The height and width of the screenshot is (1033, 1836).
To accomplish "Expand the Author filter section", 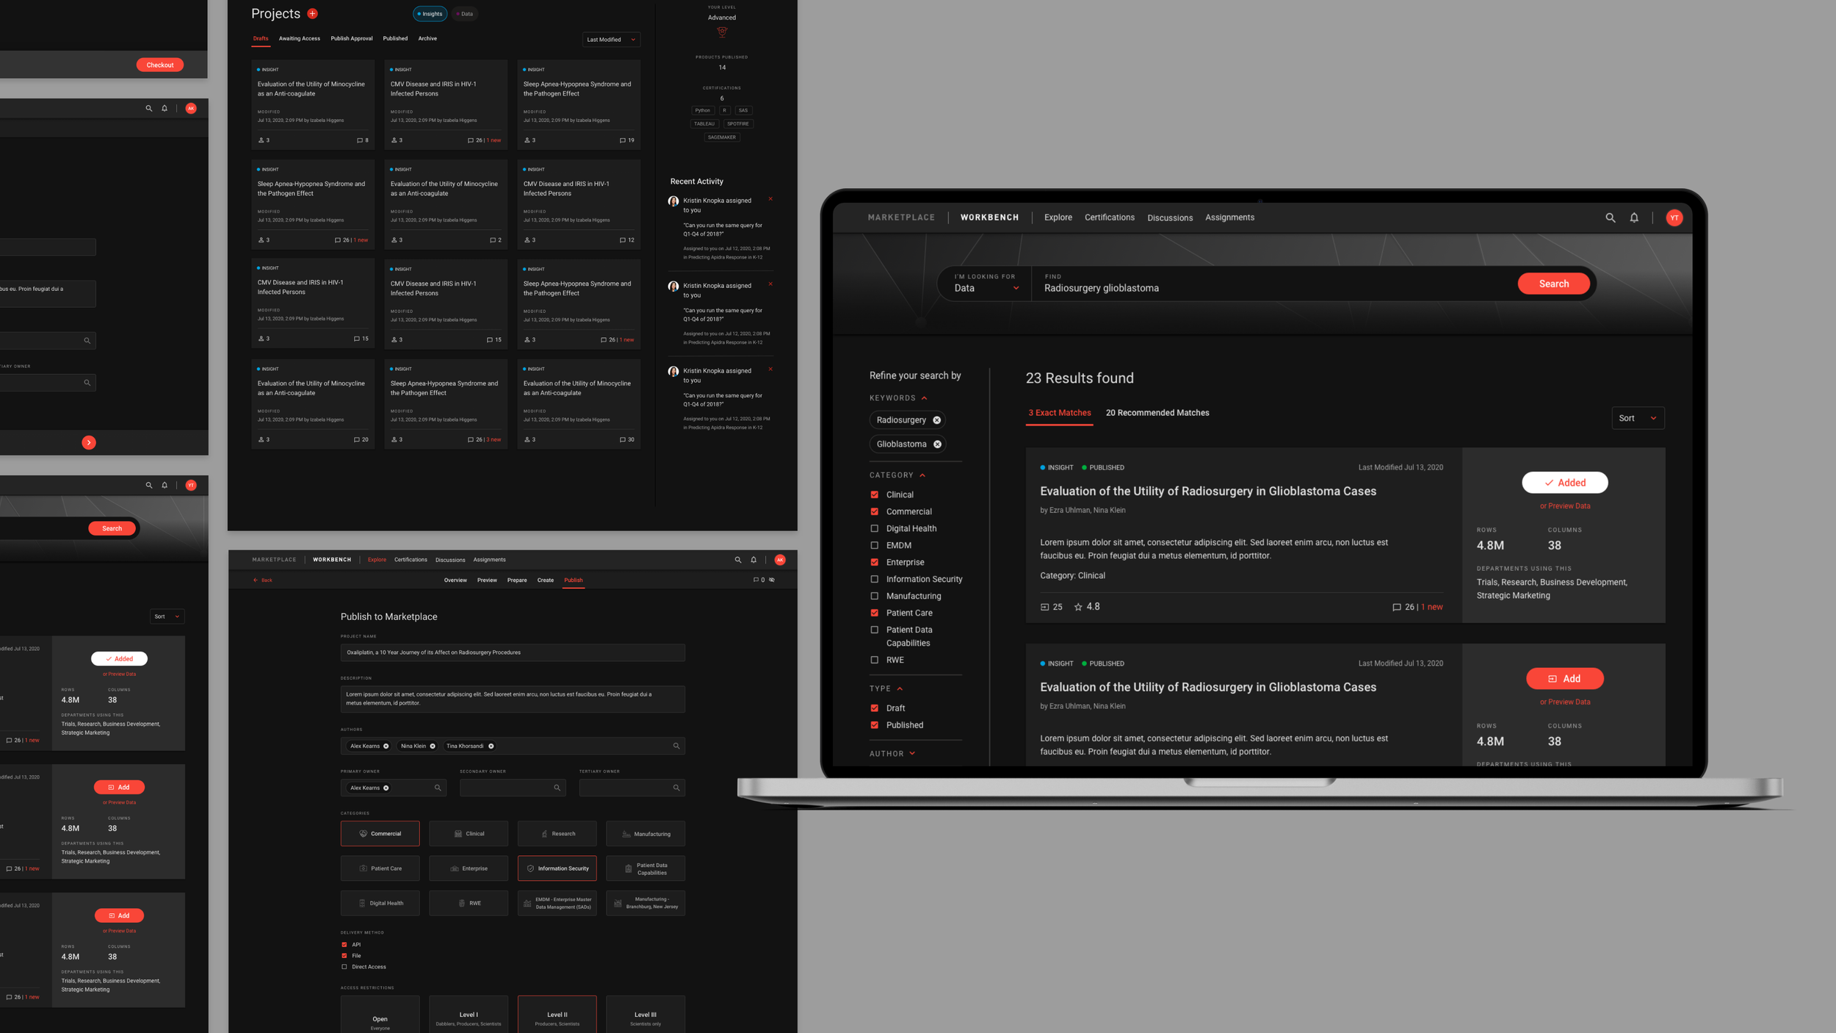I will (x=892, y=754).
